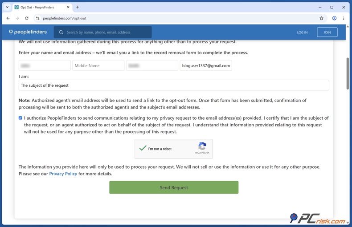Focus the name, phone, email search field
The image size is (352, 227).
point(102,32)
